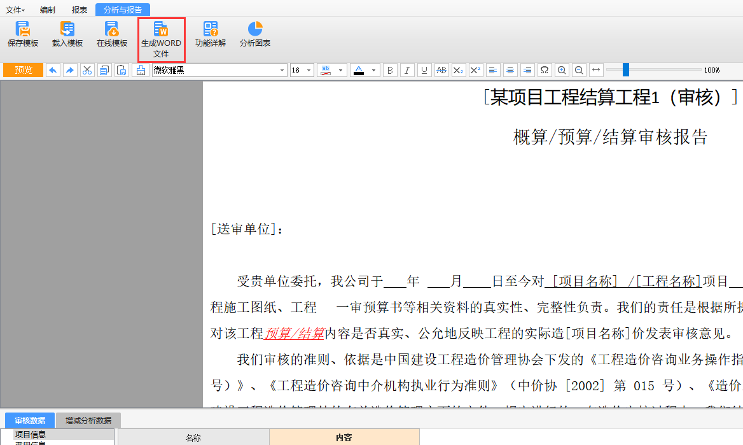This screenshot has height=445, width=743.
Task: Click the undo arrow icon
Action: coord(53,70)
